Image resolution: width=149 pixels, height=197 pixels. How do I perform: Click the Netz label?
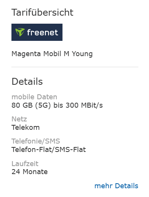19,119
